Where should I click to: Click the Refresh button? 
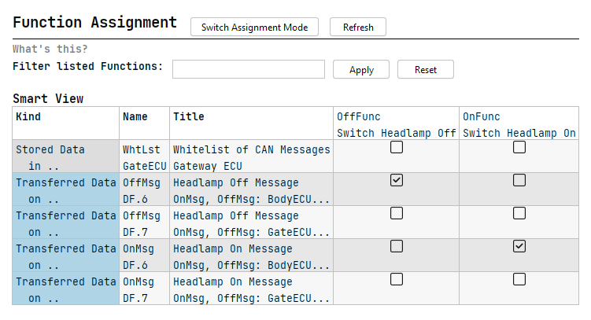tap(358, 27)
